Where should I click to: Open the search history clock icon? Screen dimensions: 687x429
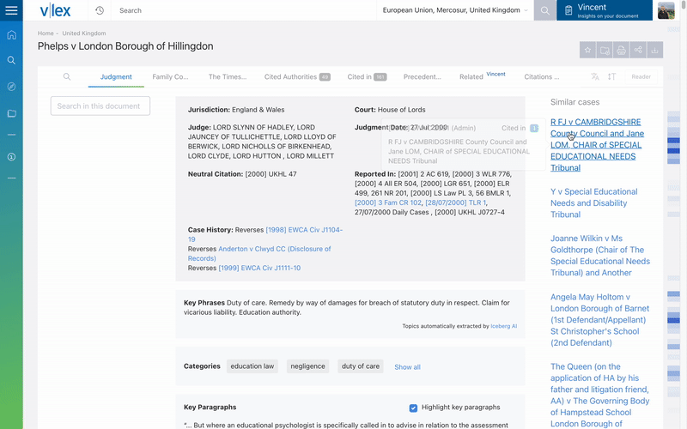click(100, 10)
